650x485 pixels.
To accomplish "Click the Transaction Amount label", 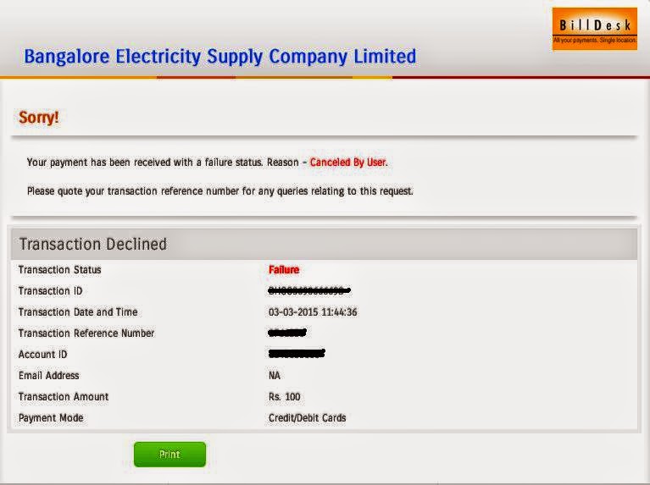I will coord(64,397).
